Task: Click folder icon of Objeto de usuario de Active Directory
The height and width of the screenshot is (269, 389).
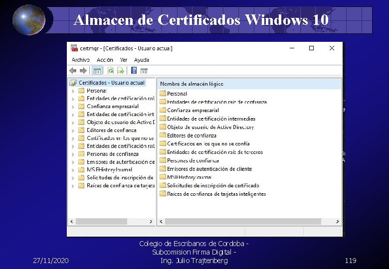Action: click(x=163, y=127)
